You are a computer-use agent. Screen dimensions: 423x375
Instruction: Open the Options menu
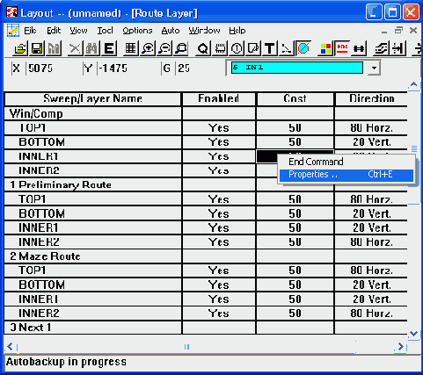click(x=137, y=31)
